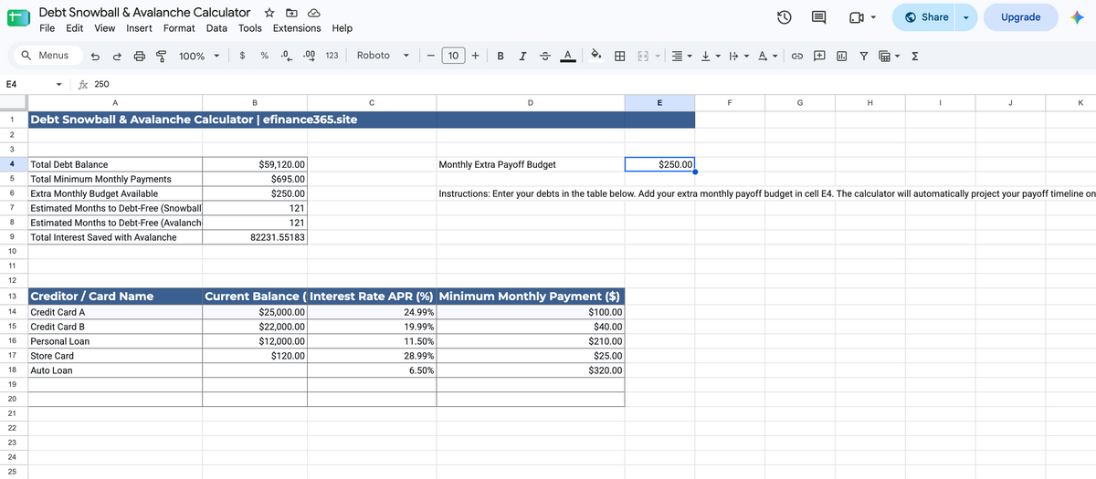The width and height of the screenshot is (1096, 479).
Task: Toggle strikethrough formatting
Action: point(544,56)
